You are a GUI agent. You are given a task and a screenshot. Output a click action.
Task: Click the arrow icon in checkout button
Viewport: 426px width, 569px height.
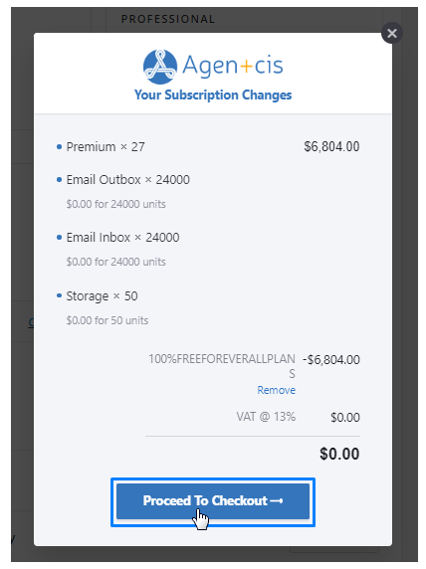pyautogui.click(x=277, y=500)
